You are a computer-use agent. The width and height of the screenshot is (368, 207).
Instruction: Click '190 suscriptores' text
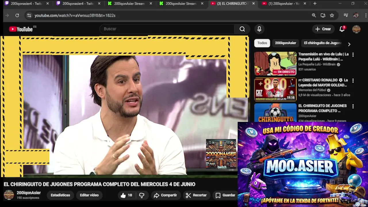click(28, 198)
